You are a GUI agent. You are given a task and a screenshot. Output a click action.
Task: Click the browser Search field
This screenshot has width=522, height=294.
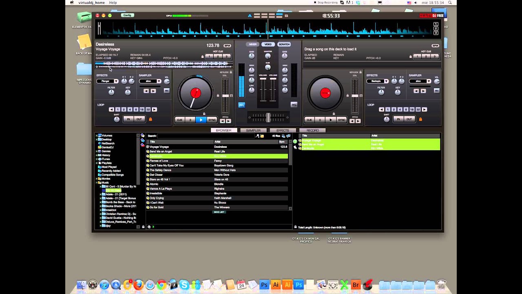(206, 136)
